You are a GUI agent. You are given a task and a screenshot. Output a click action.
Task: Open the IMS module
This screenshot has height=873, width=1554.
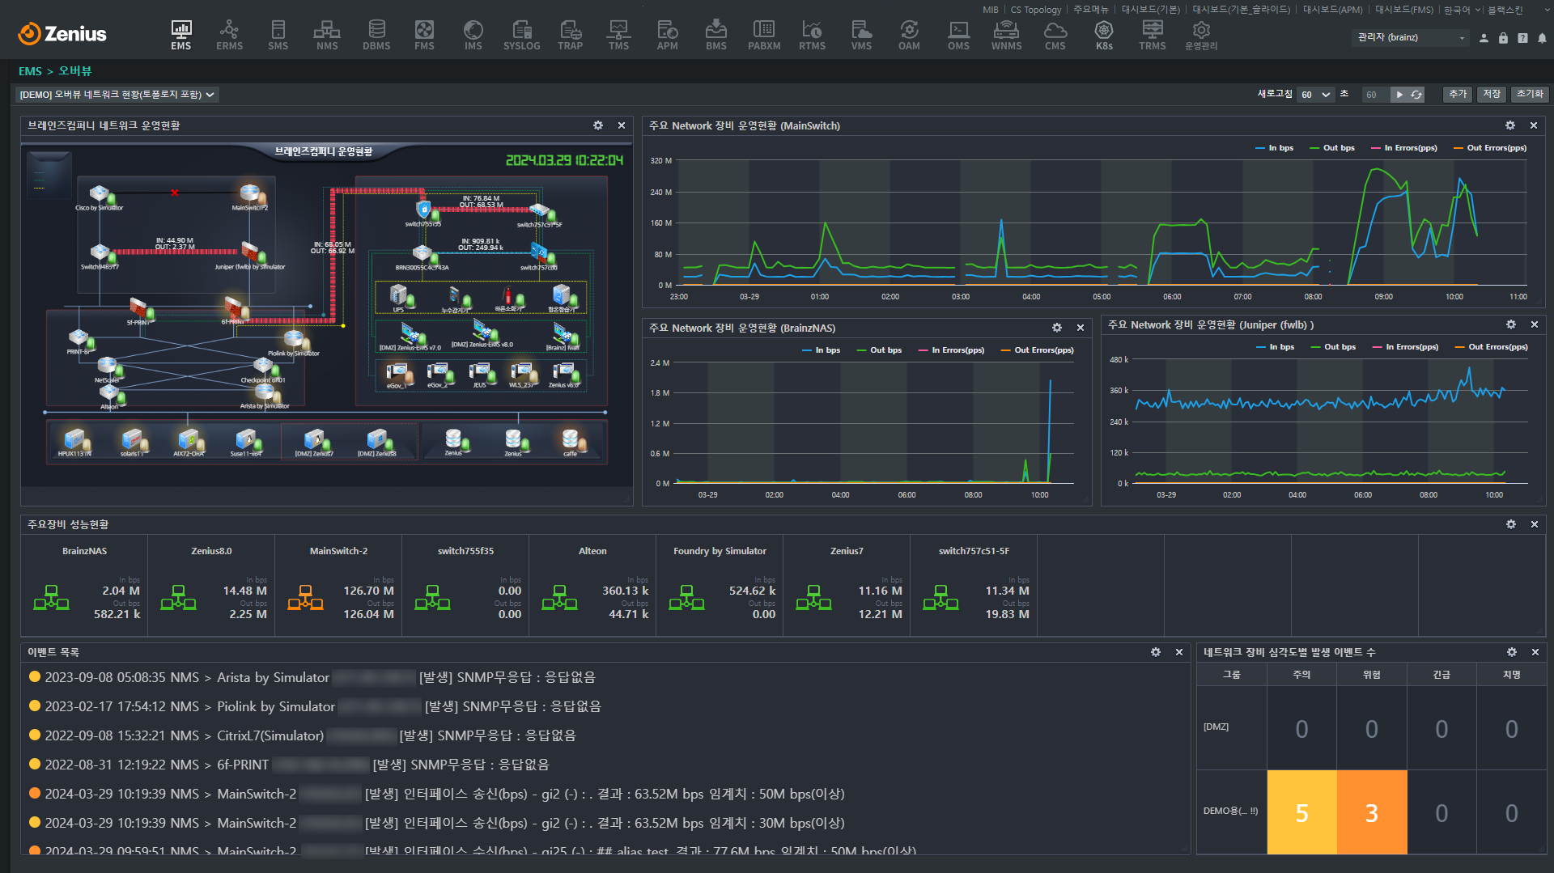pyautogui.click(x=473, y=35)
